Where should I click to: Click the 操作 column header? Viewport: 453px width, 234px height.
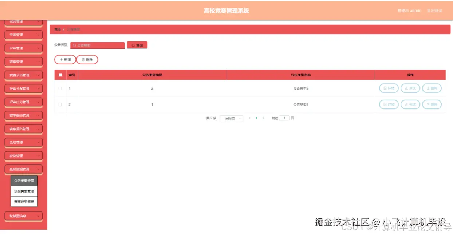tap(410, 75)
